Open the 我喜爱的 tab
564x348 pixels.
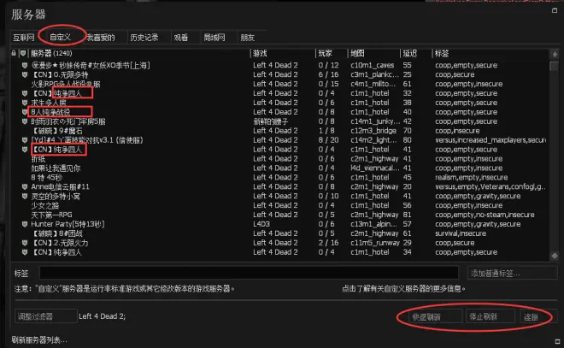[101, 38]
